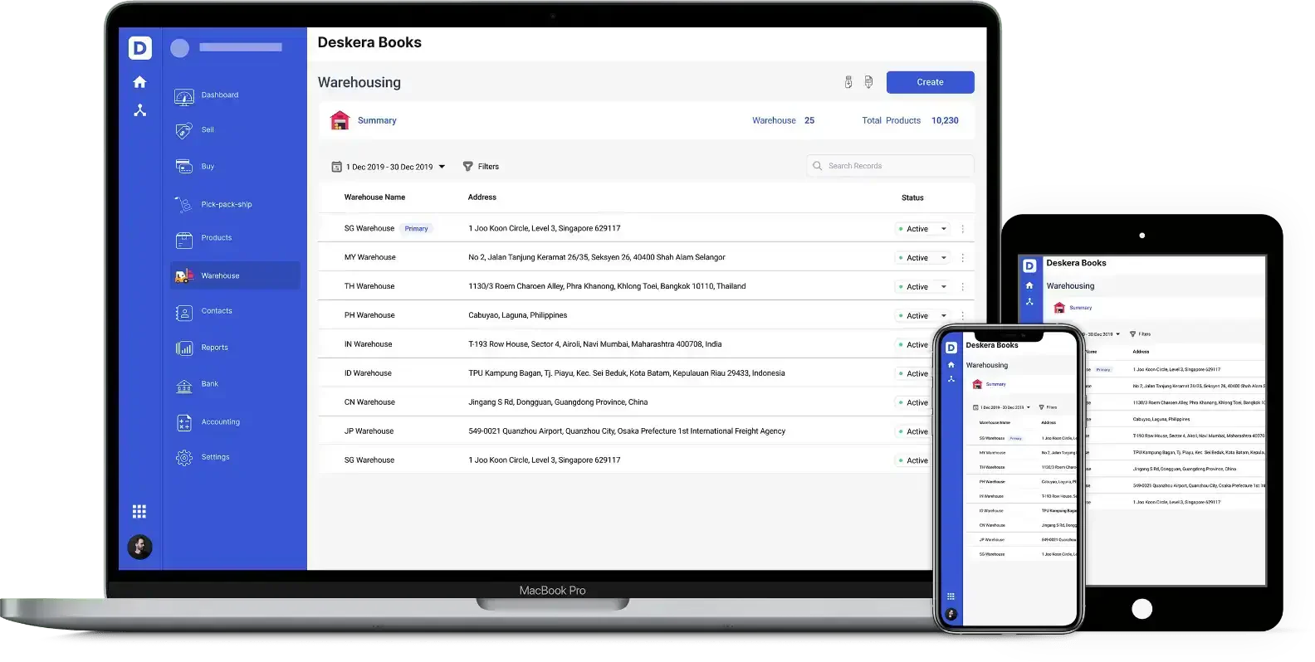This screenshot has width=1315, height=662.
Task: Click the Summary link on the laptop
Action: pos(377,121)
